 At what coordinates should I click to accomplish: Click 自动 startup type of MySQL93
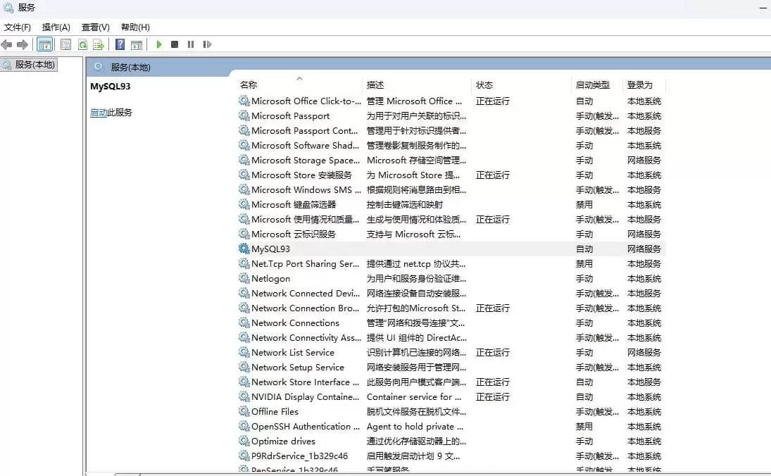click(584, 249)
